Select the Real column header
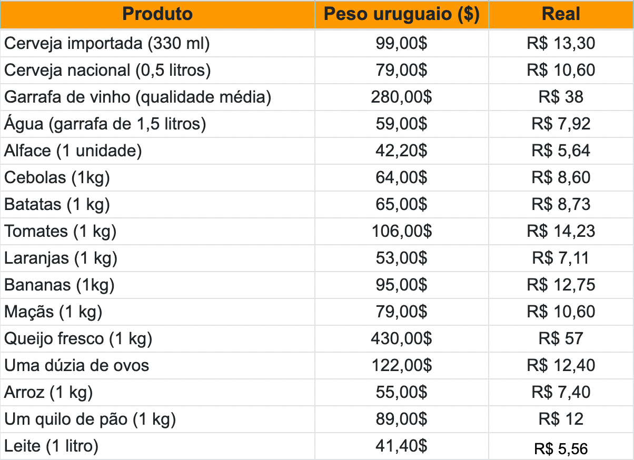Viewport: 634px width, 460px height. pyautogui.click(x=561, y=14)
